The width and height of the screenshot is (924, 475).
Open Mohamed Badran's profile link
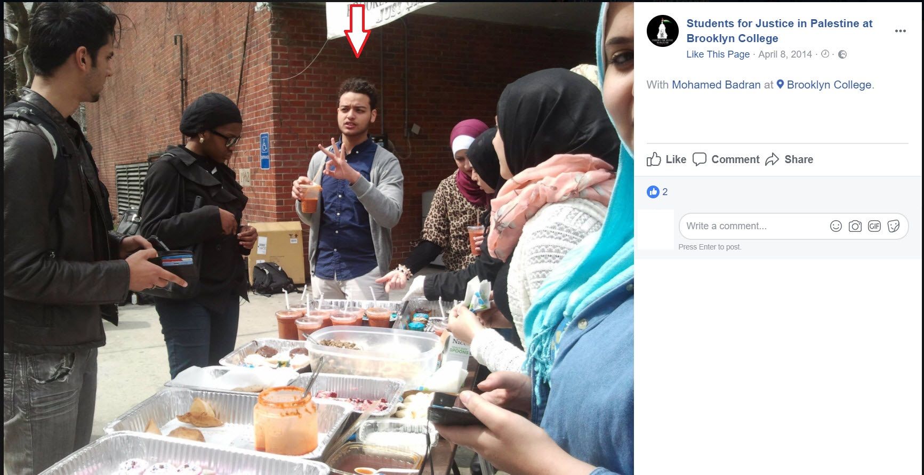716,85
